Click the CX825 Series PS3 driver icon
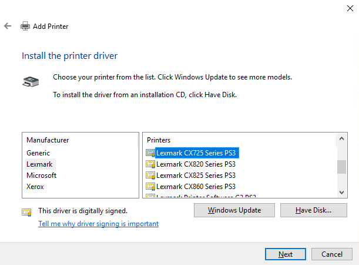Screen dimensions: 359x265 (x=150, y=175)
